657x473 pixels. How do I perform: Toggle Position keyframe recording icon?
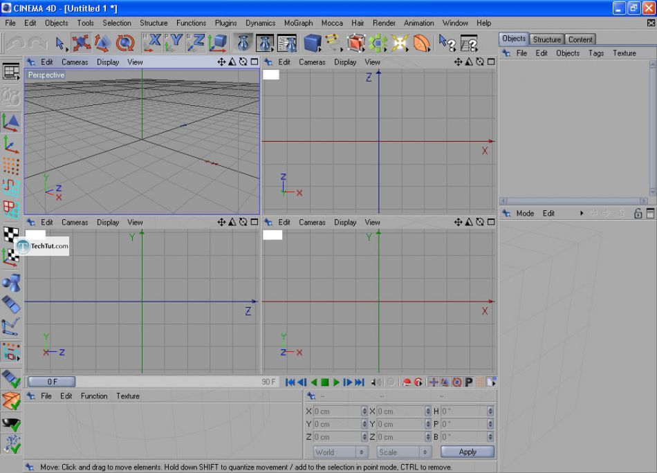(x=434, y=382)
